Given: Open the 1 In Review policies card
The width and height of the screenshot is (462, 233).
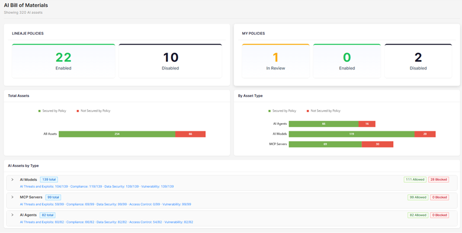Looking at the screenshot, I should [276, 61].
